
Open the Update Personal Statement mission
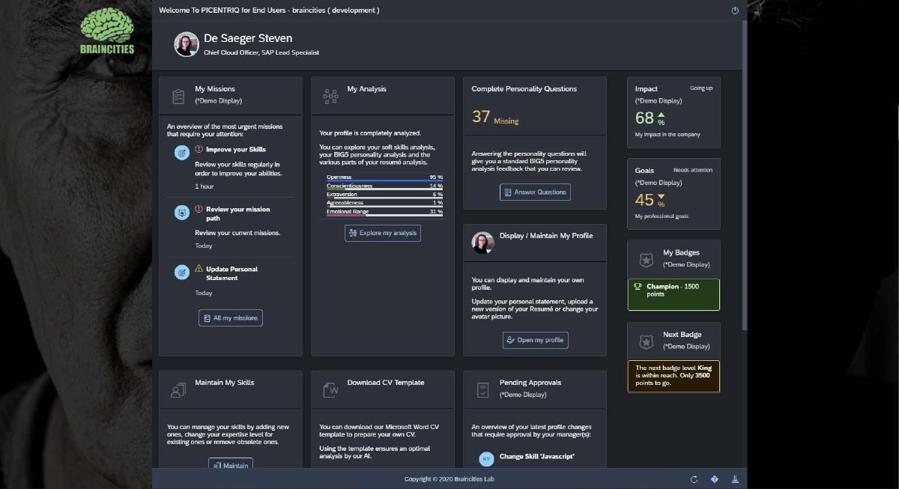coord(231,273)
